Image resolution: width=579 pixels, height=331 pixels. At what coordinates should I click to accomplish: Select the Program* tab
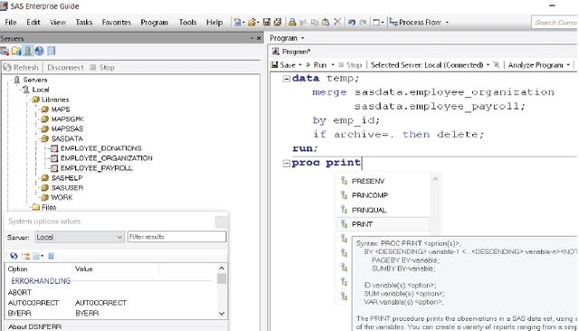pos(291,52)
